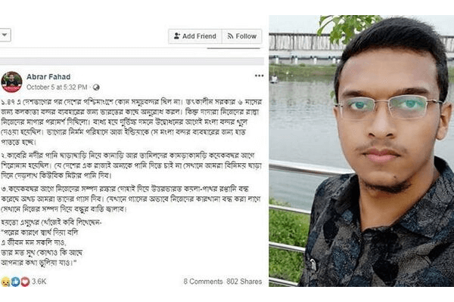
Task: Click the person-plus icon in Add Friend
Action: point(176,36)
